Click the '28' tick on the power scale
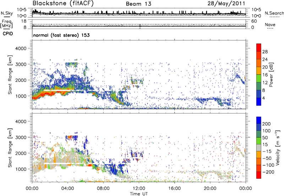284x196 pixels. tap(265, 52)
